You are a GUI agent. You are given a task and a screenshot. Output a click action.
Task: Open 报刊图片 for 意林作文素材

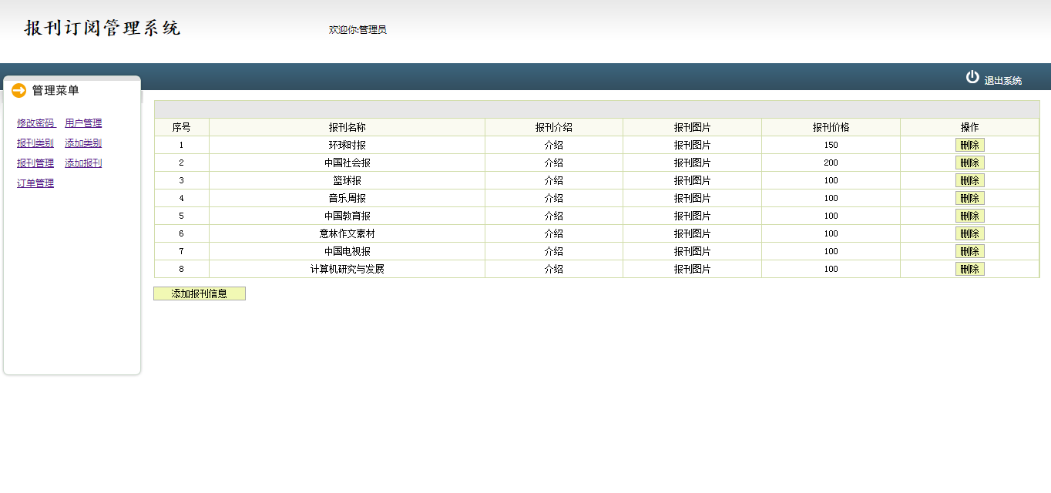pyautogui.click(x=692, y=233)
